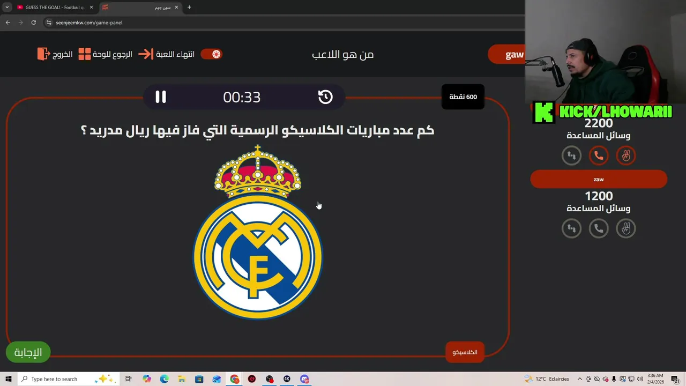Image resolution: width=686 pixels, height=386 pixels.
Task: Open Discord from the taskbar
Action: tap(304, 379)
